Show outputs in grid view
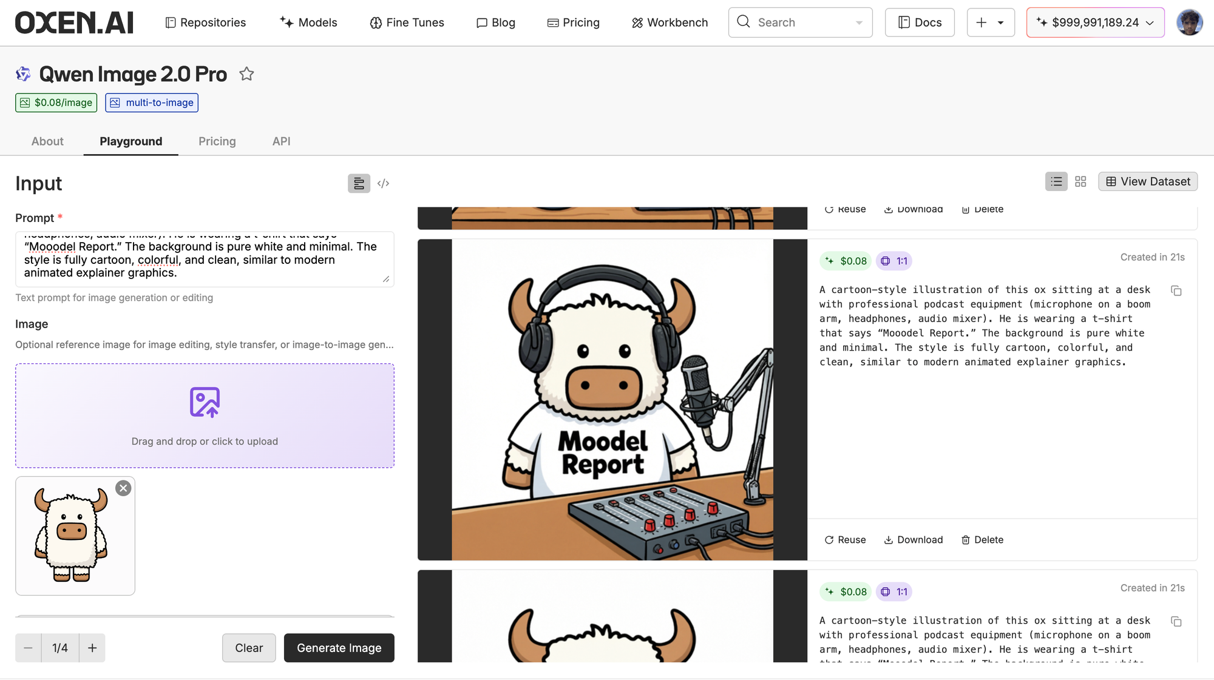Screen dimensions: 1214x680 (1080, 181)
